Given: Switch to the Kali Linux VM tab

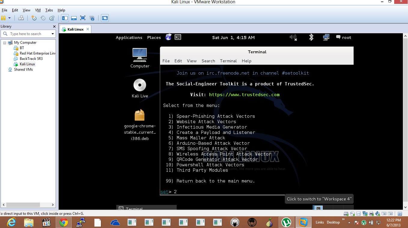Looking at the screenshot, I should click(x=75, y=29).
